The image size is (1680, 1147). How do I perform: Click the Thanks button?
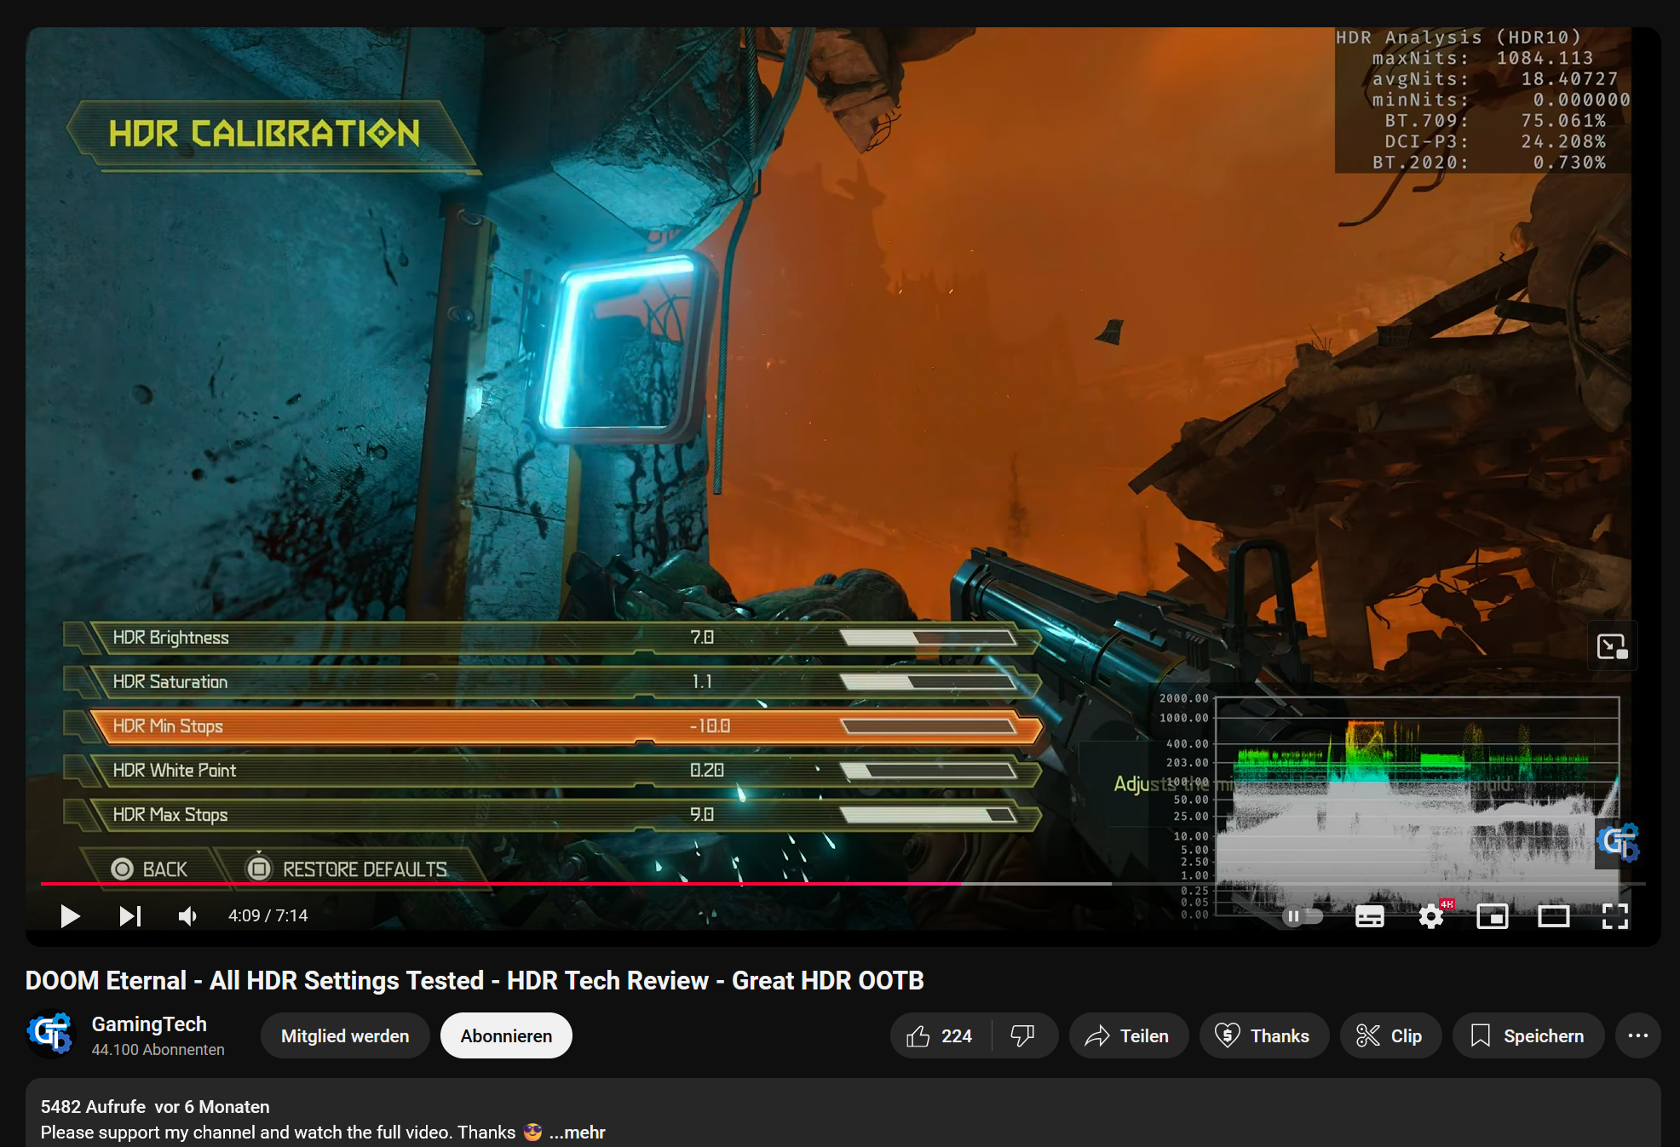point(1263,1035)
